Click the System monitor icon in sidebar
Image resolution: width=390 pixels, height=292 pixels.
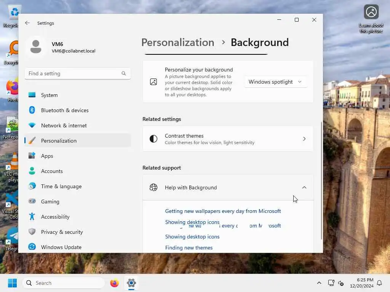32,95
